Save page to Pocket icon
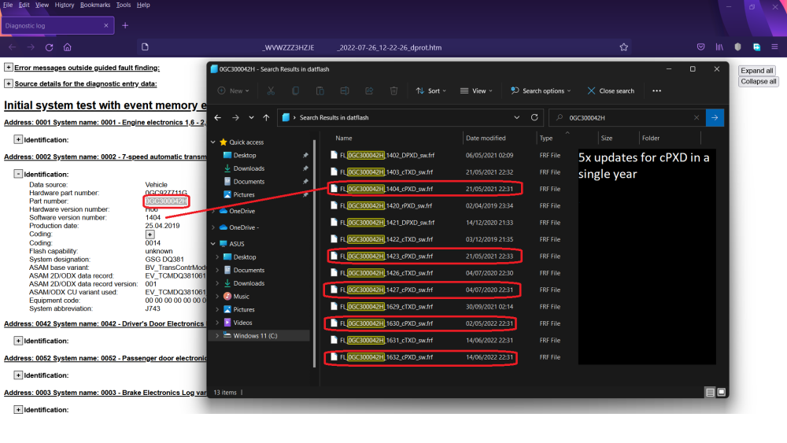The image size is (787, 443). pyautogui.click(x=700, y=47)
